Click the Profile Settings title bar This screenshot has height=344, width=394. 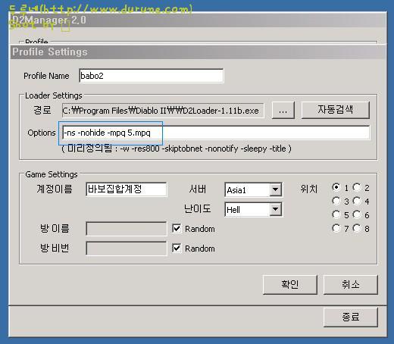point(199,52)
